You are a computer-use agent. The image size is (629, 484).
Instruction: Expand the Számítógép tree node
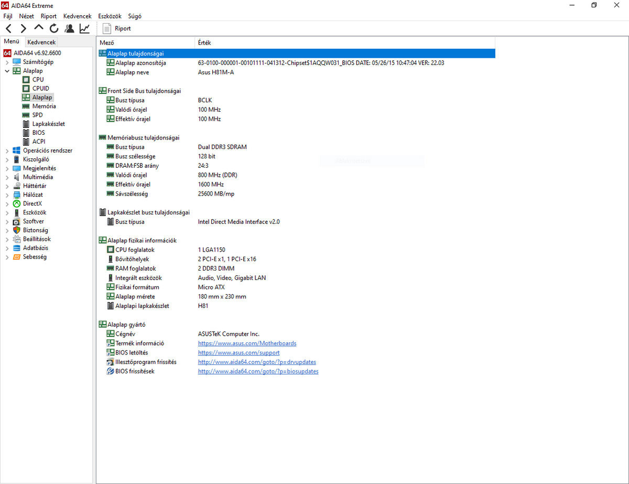tap(7, 62)
